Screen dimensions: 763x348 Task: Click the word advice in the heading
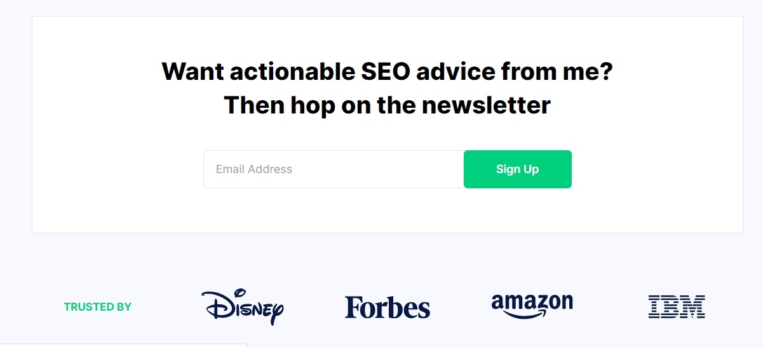[455, 72]
